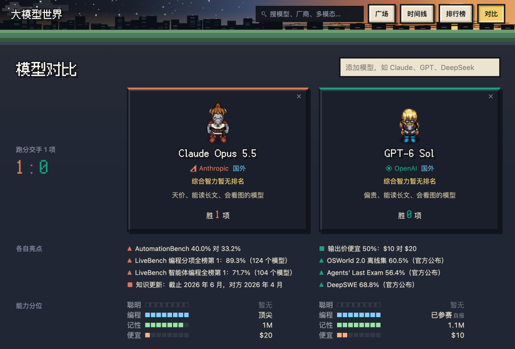The image size is (515, 349).
Task: Switch to the 排行榜 tab
Action: [456, 14]
